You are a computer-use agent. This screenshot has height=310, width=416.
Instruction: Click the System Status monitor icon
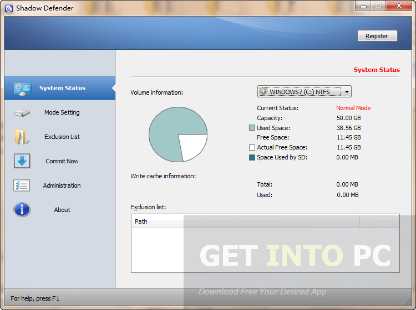pos(23,89)
